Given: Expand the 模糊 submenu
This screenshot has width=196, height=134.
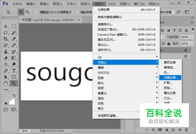Looking at the screenshot, I should click(126, 67).
